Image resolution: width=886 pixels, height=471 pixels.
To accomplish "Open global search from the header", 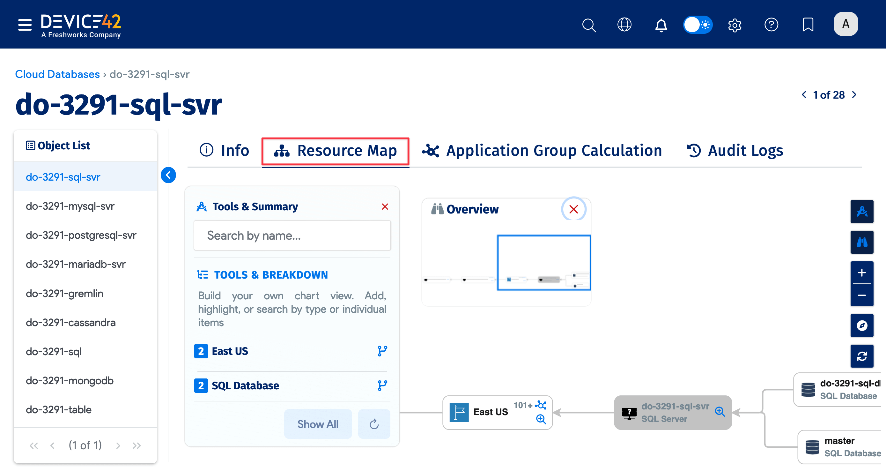I will [x=589, y=25].
